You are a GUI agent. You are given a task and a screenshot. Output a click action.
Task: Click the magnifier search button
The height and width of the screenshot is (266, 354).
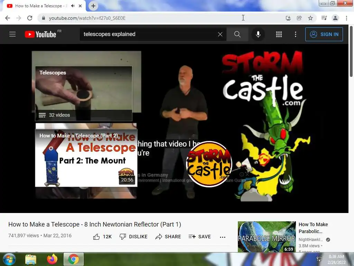(237, 34)
